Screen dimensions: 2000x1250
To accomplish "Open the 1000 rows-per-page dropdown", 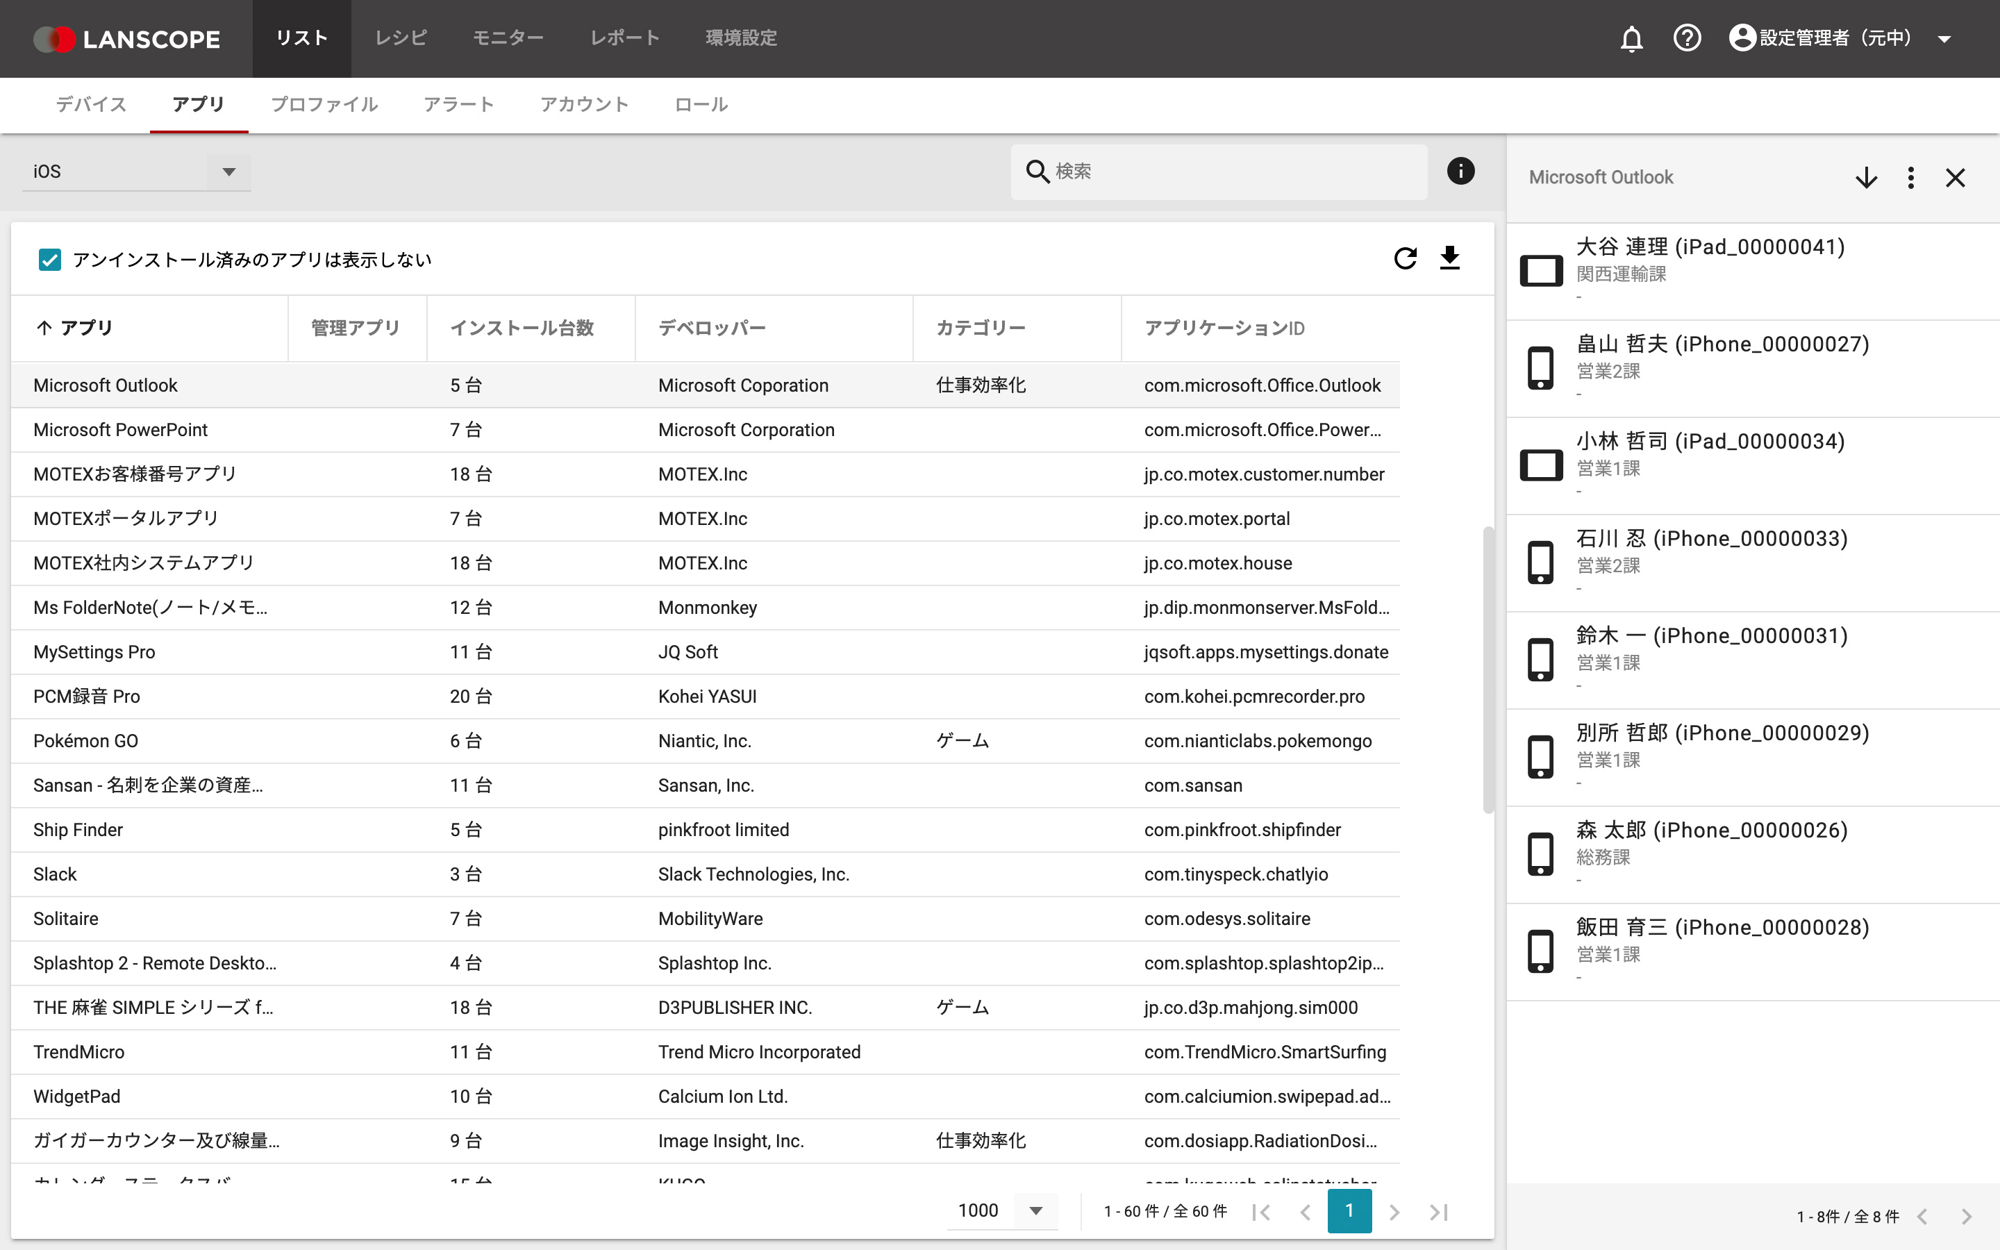I will (x=1001, y=1210).
